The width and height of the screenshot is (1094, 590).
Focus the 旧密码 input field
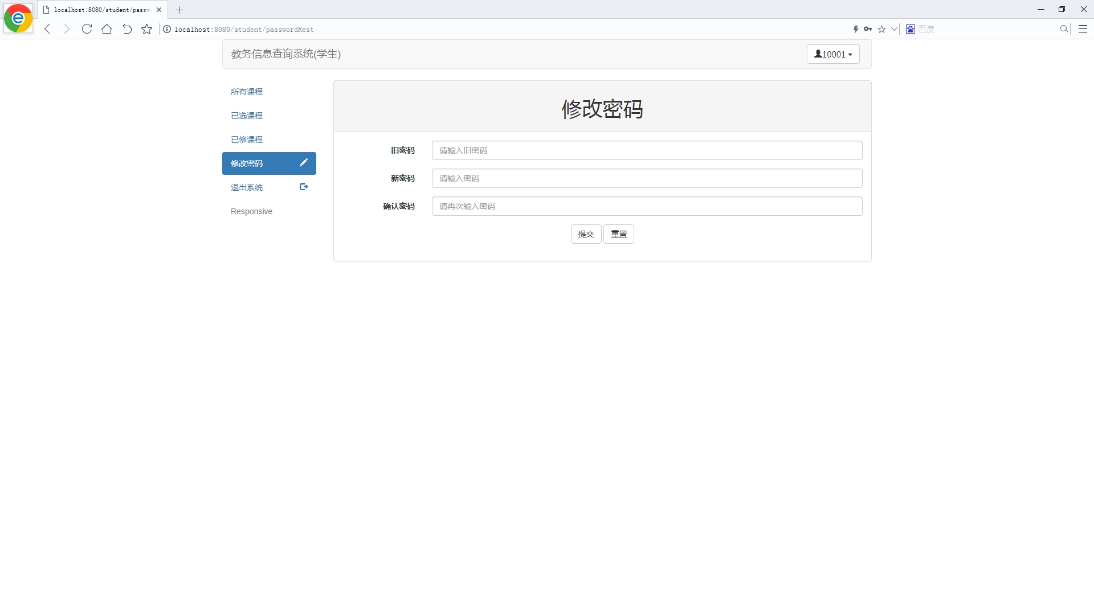click(x=647, y=150)
